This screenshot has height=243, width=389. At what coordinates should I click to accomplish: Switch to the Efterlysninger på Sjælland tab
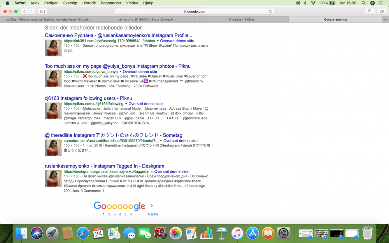48,19
